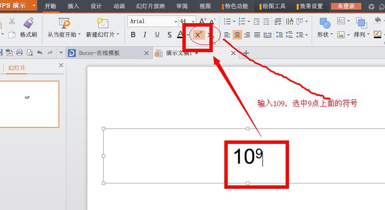Screen dimensions: 385x210
Task: Decrease font size with A- icon
Action: [x=213, y=21]
